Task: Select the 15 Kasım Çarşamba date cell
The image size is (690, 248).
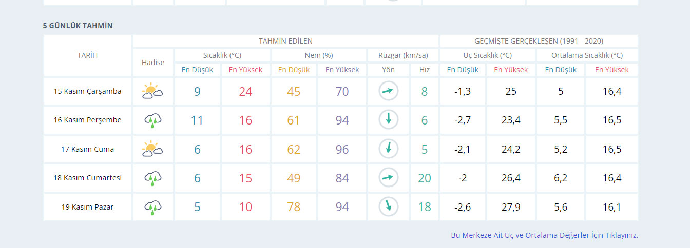Action: [x=88, y=91]
